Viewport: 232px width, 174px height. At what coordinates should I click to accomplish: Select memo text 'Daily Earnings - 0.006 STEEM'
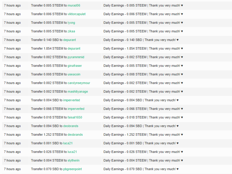point(125,14)
